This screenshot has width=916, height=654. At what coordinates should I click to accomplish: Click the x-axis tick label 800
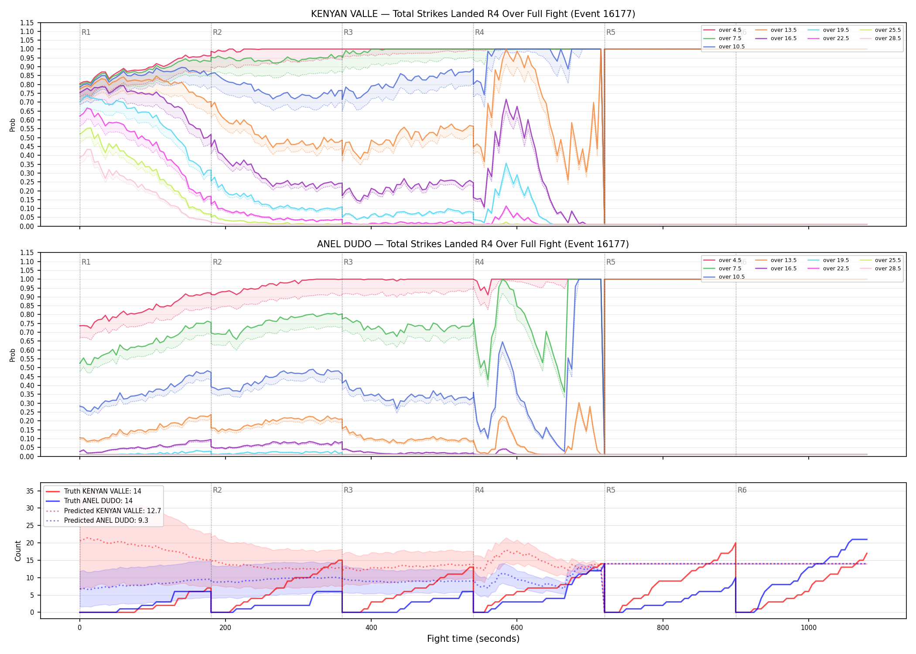tap(663, 628)
